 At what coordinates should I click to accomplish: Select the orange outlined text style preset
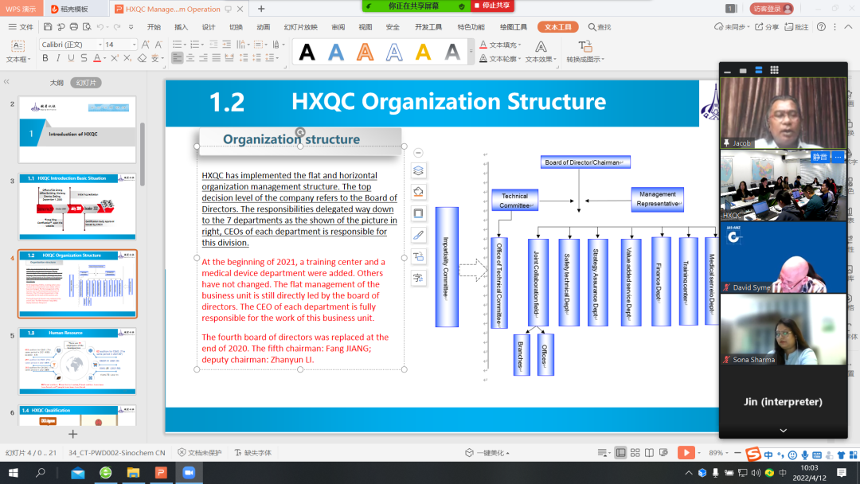pyautogui.click(x=365, y=53)
